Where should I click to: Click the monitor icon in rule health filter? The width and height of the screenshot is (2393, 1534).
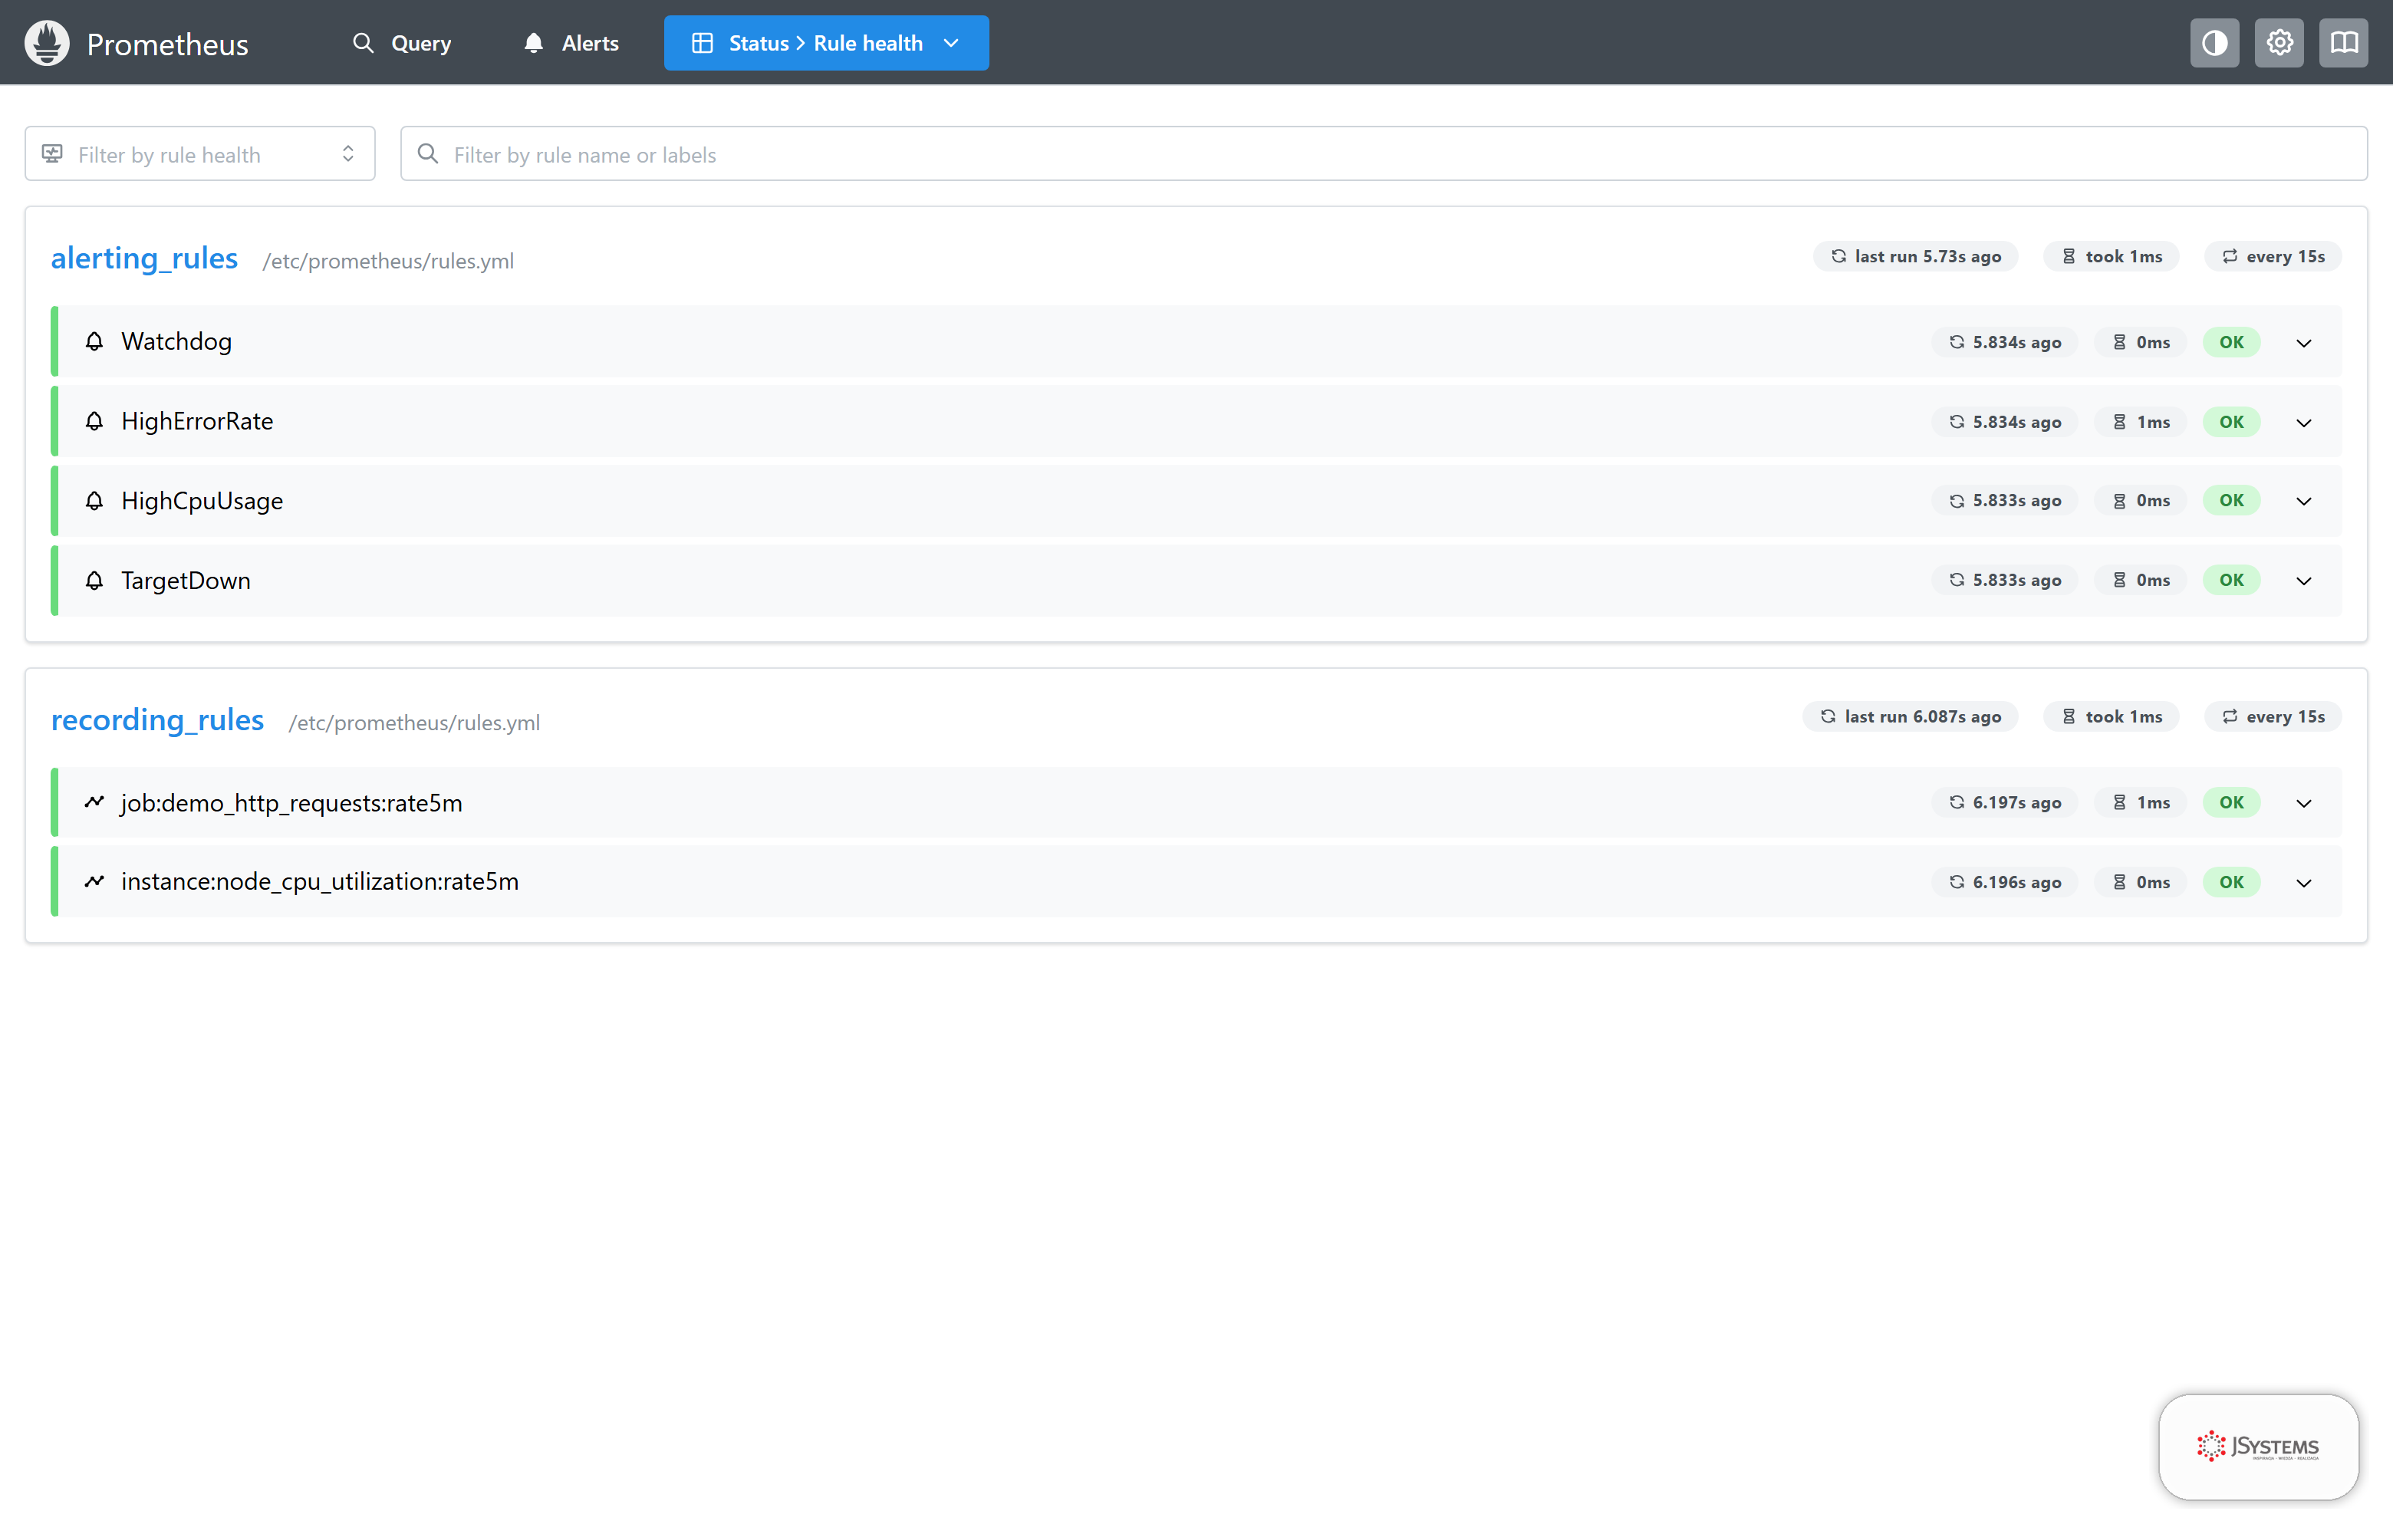coord(53,153)
